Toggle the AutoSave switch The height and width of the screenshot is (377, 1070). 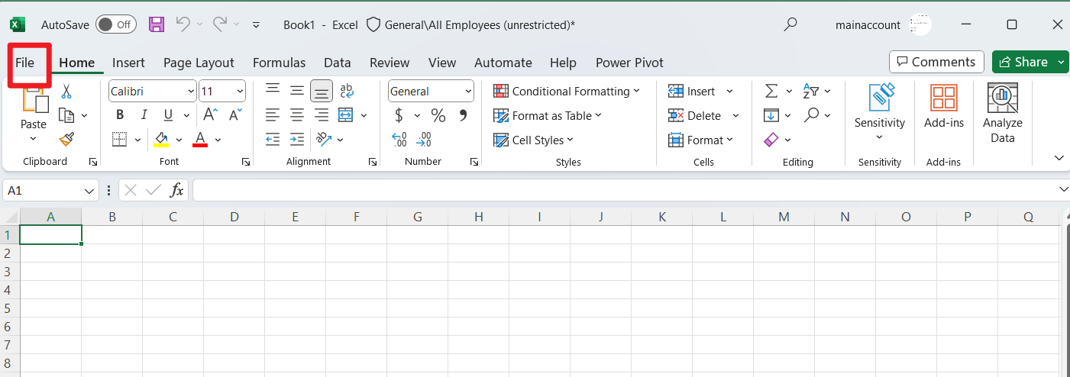click(x=116, y=24)
